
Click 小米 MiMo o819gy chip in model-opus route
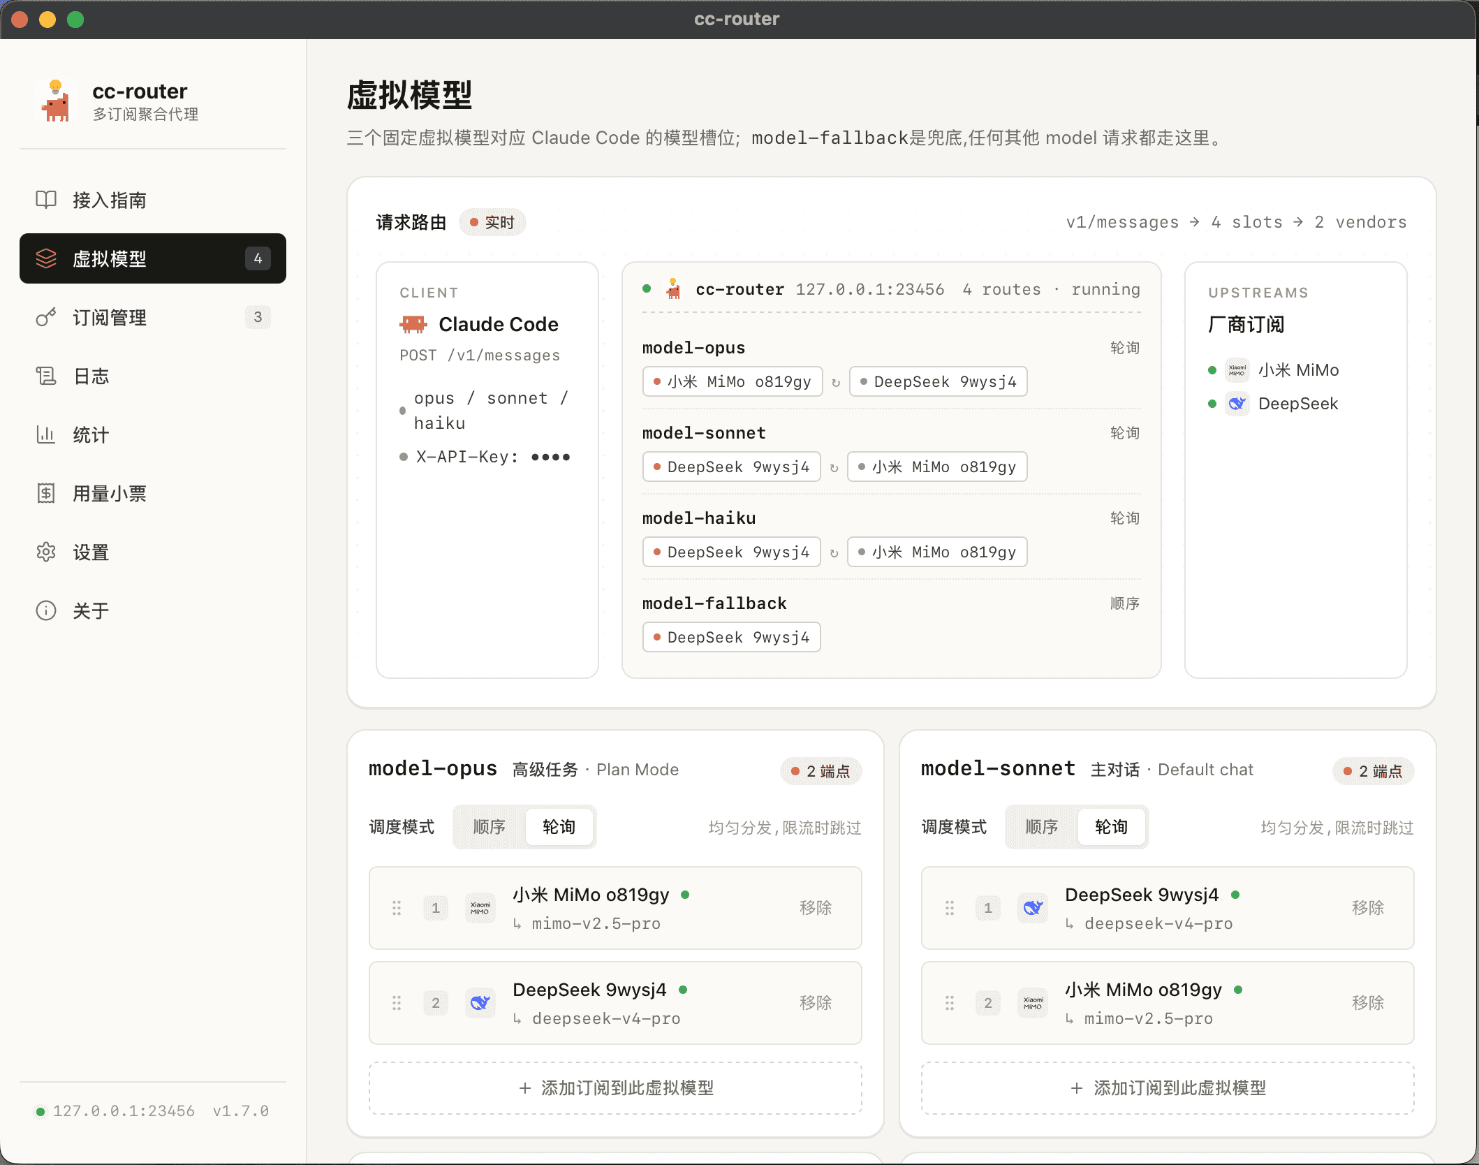click(733, 381)
